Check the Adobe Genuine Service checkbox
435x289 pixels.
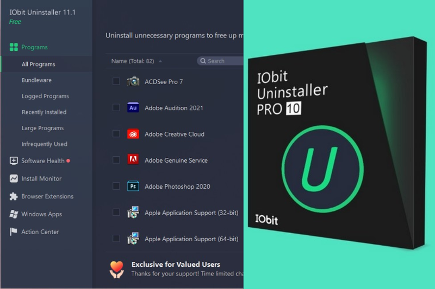(116, 160)
